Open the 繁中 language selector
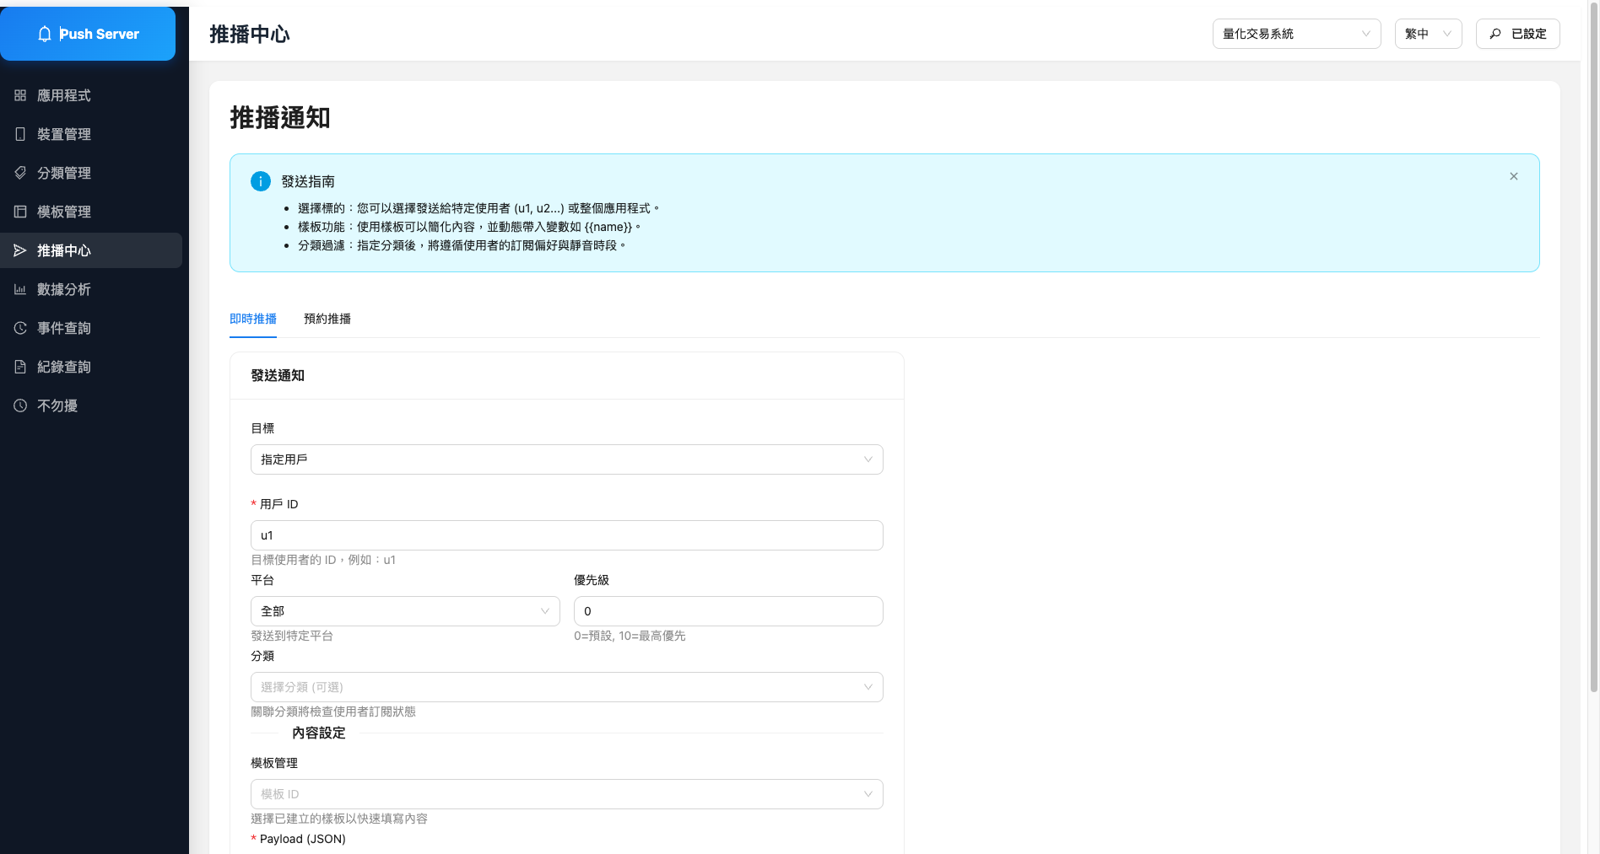 pyautogui.click(x=1428, y=34)
